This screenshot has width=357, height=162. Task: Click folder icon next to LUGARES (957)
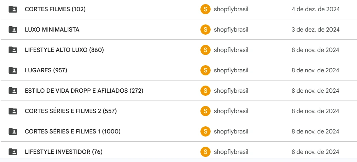[13, 70]
